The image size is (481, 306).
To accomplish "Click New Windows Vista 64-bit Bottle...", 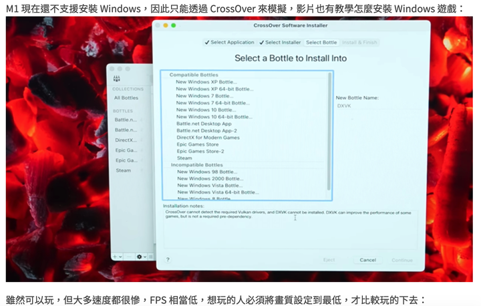I will click(x=218, y=192).
